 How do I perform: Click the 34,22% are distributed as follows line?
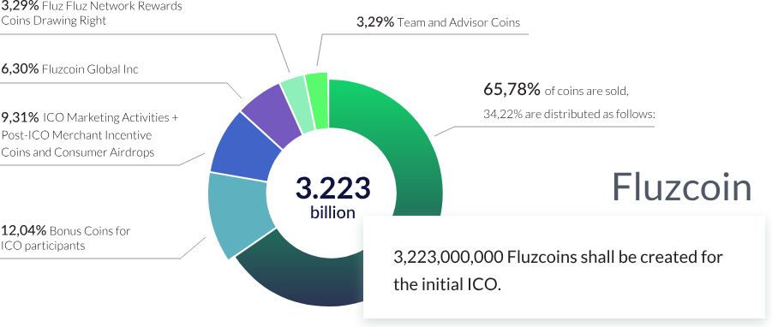coord(569,115)
